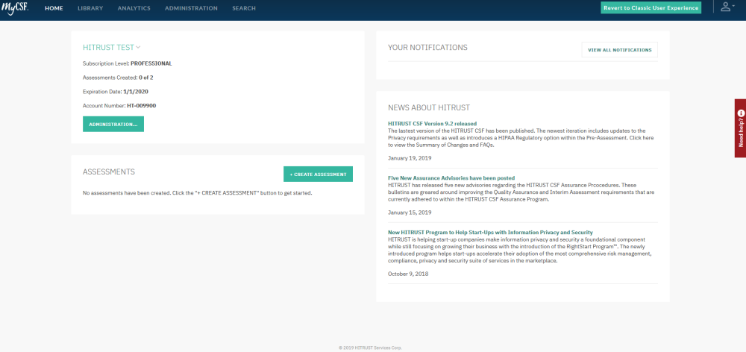Click the October 9, 2018 date
The width and height of the screenshot is (746, 352).
[408, 274]
